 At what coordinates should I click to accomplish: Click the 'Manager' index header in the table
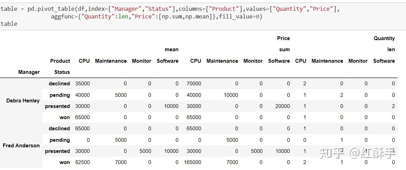(29, 72)
